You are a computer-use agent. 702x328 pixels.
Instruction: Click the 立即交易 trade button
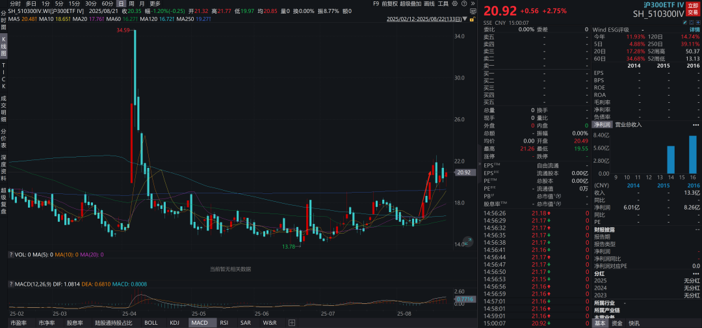pyautogui.click(x=693, y=8)
